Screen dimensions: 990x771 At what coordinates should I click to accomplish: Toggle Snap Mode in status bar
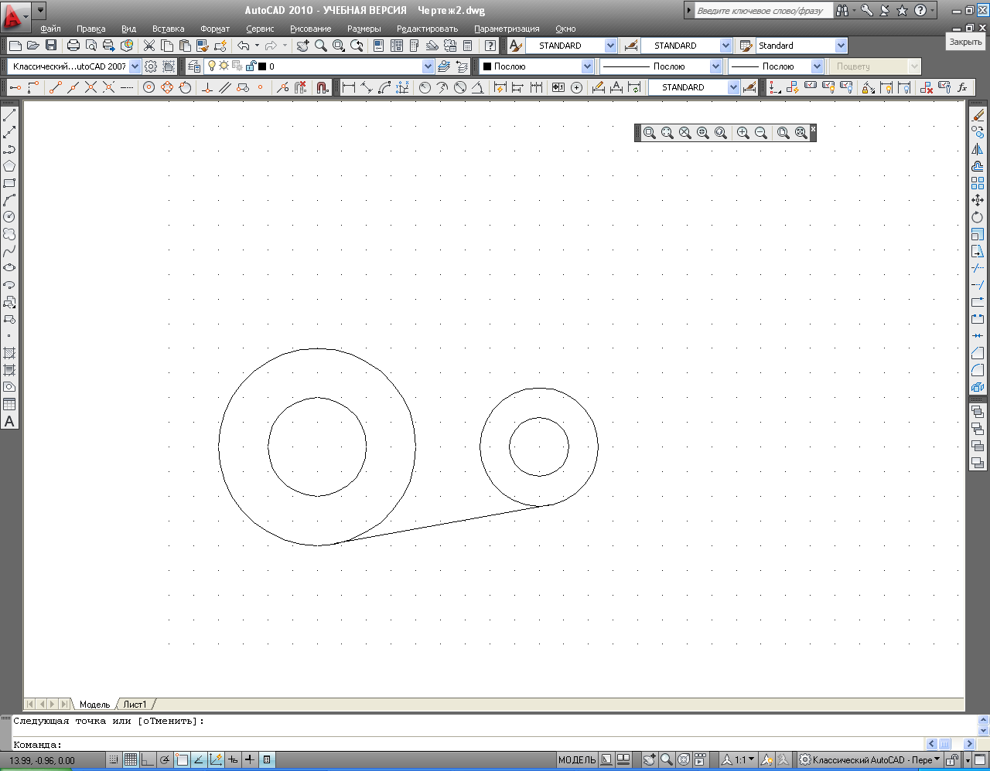coord(114,760)
